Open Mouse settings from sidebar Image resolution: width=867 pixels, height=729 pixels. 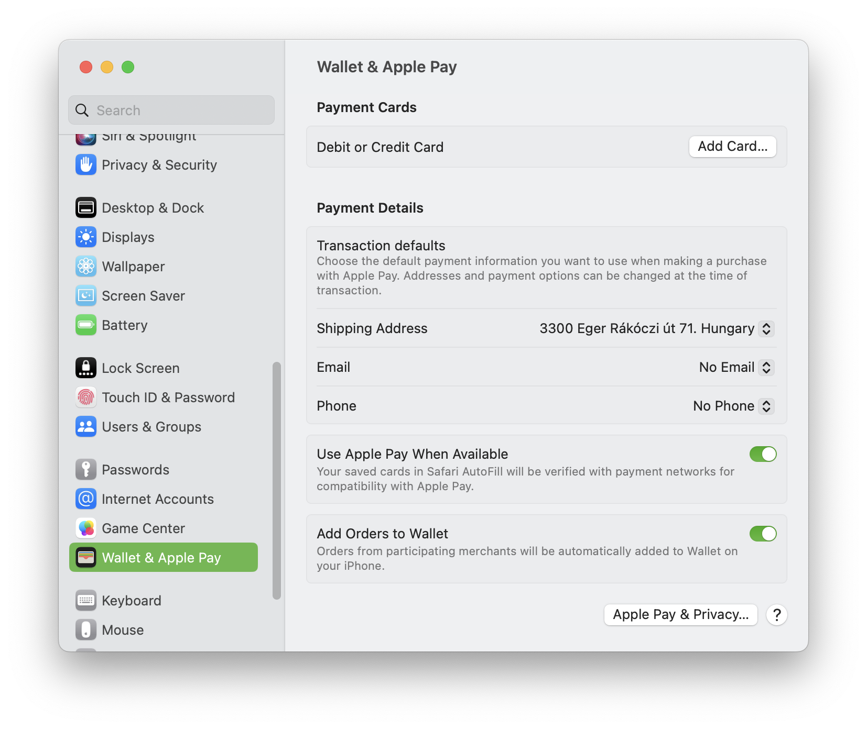[123, 630]
